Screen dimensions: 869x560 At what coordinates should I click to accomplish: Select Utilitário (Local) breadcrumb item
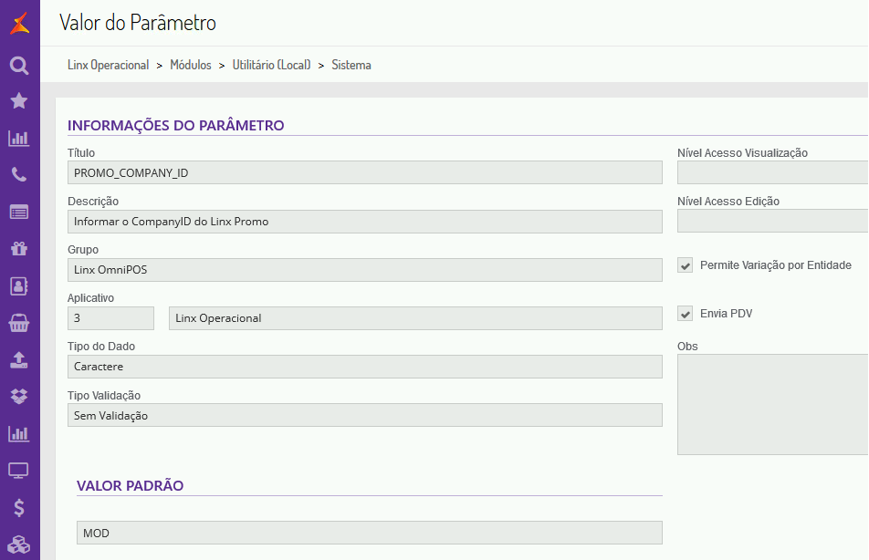point(271,66)
